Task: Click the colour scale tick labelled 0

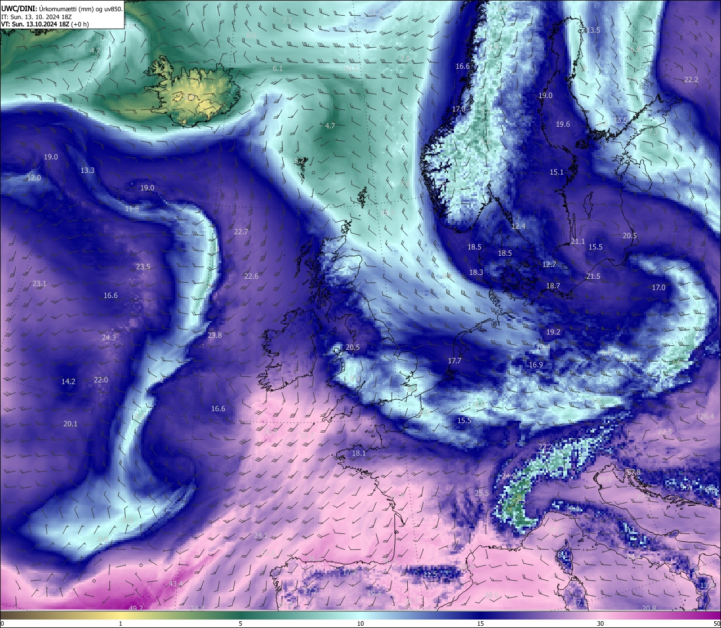Action: click(x=2, y=623)
